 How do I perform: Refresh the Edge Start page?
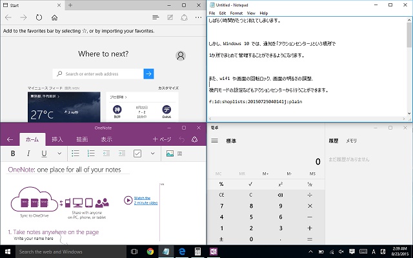39,17
